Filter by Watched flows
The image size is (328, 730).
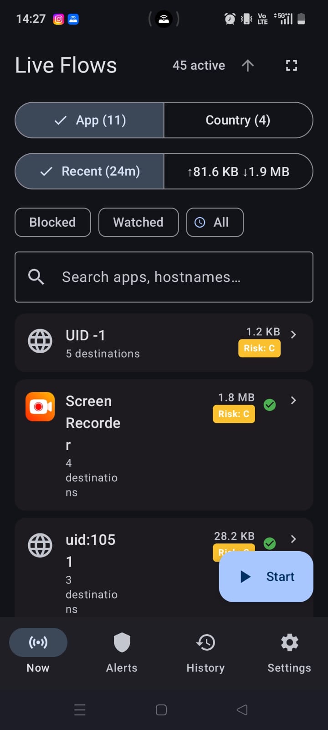138,222
